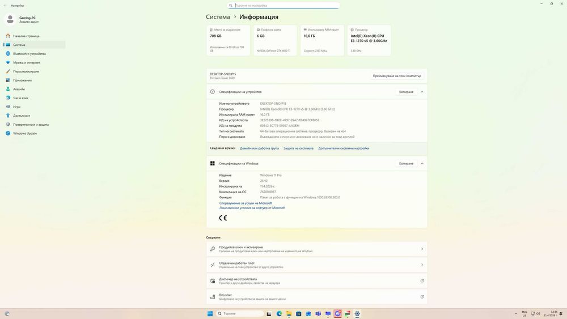The image size is (567, 319).
Task: Go back with the title bar arrow
Action: tap(5, 6)
